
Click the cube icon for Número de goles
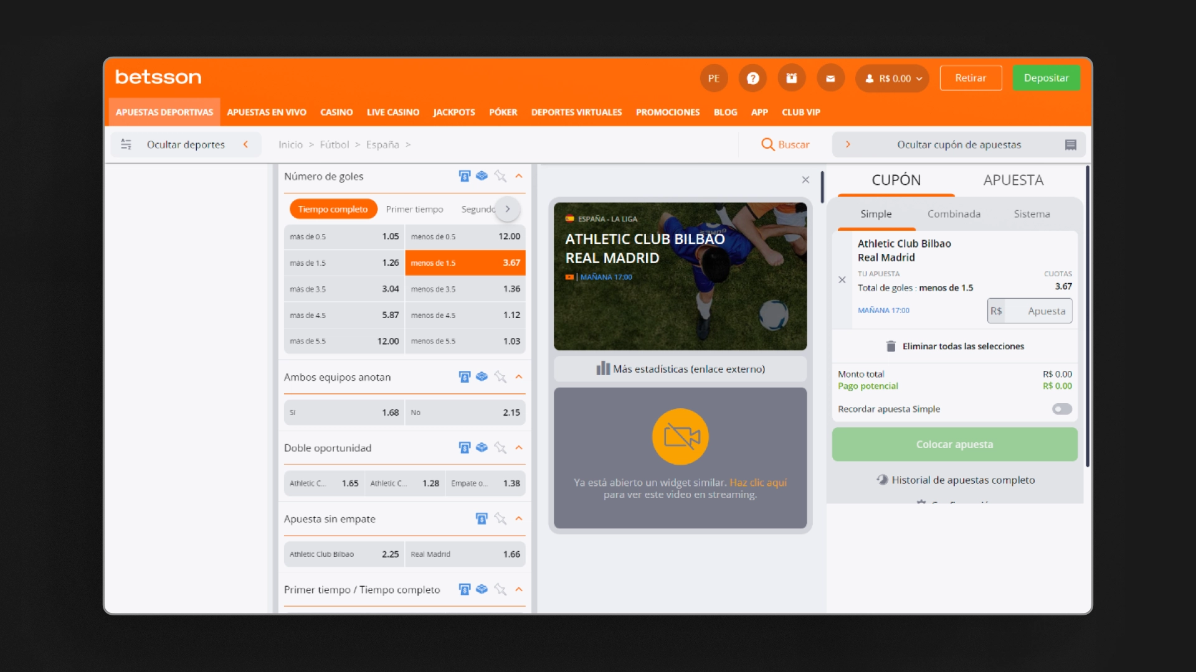coord(482,176)
